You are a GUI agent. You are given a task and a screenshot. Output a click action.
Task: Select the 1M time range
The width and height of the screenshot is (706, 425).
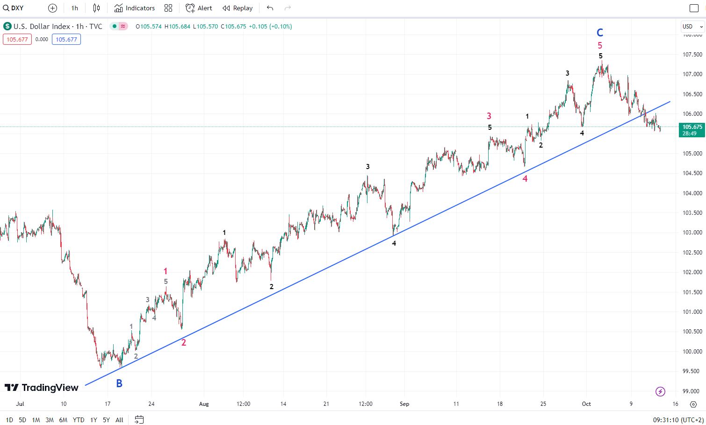36,420
